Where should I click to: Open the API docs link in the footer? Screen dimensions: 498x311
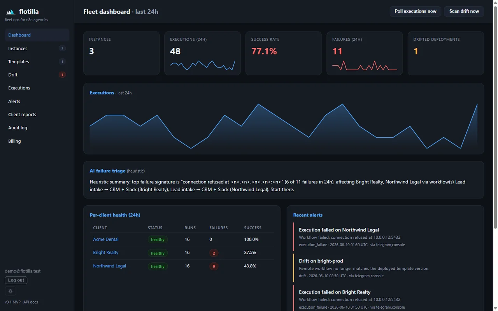pos(30,302)
